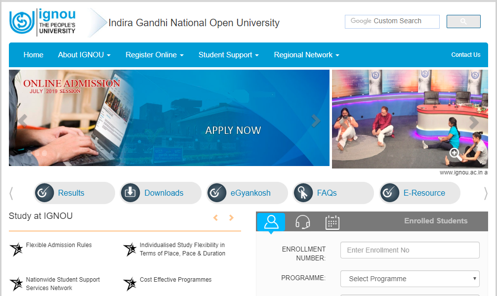Image resolution: width=497 pixels, height=296 pixels.
Task: Click the Enter Enrollment No field
Action: coord(410,250)
